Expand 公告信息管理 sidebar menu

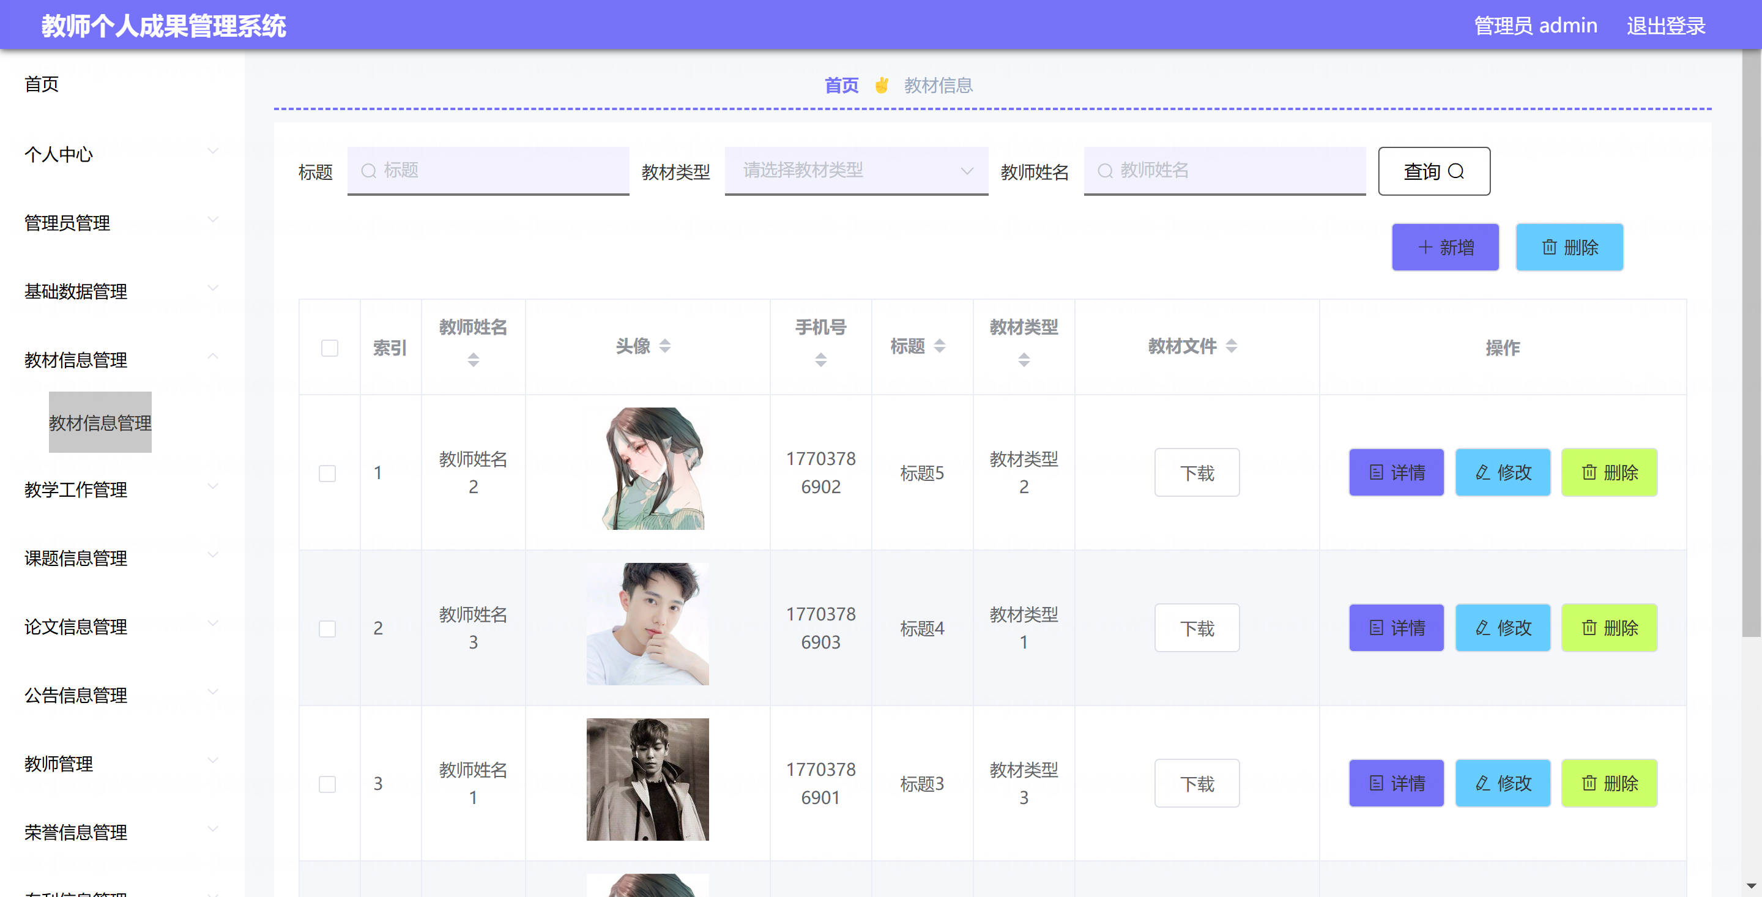tap(122, 694)
